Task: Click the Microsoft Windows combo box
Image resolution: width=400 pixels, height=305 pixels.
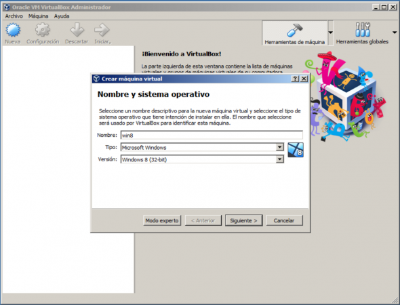Action: point(202,147)
